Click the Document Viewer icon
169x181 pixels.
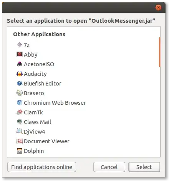point(20,141)
